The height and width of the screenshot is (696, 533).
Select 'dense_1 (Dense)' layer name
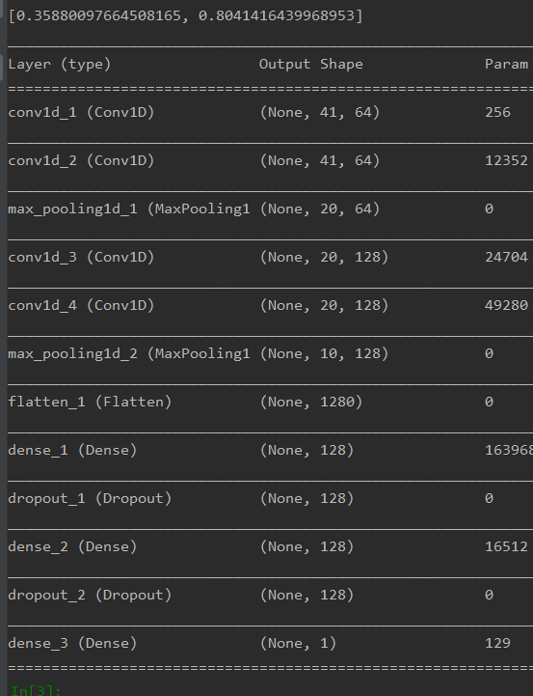[x=72, y=450]
